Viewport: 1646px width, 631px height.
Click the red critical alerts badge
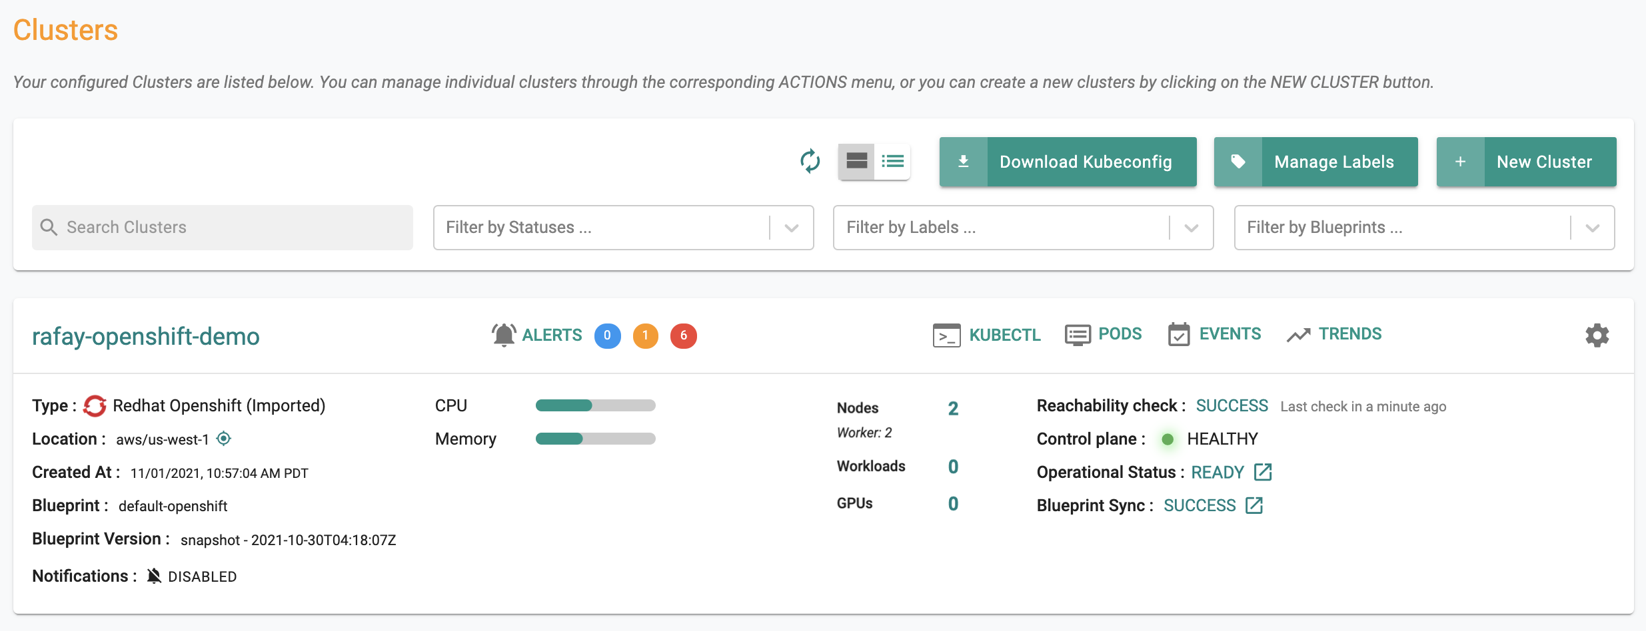[683, 335]
